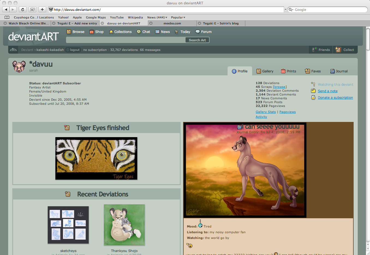Screen dimensions: 370x255
Task: Click icon beside Recent Deviations heading
Action: [x=68, y=194]
